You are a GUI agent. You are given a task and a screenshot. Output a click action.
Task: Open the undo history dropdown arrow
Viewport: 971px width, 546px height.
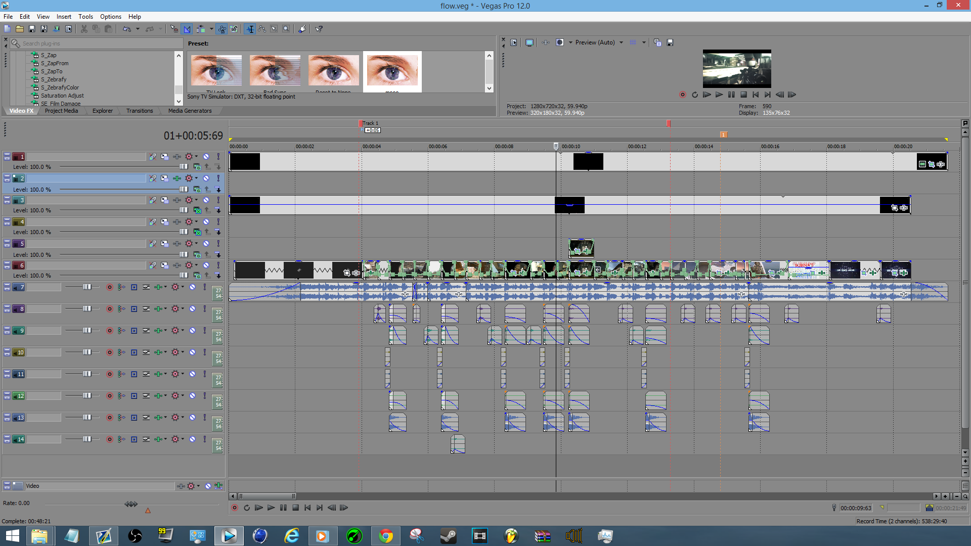point(138,29)
